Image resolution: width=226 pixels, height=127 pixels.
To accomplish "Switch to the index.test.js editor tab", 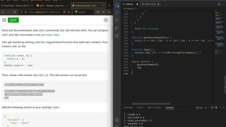I will click(x=150, y=4).
